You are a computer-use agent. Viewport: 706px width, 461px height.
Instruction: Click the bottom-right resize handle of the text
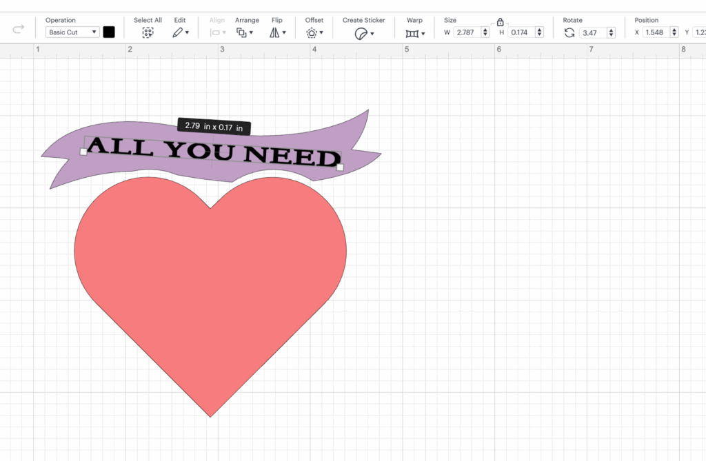pos(340,167)
